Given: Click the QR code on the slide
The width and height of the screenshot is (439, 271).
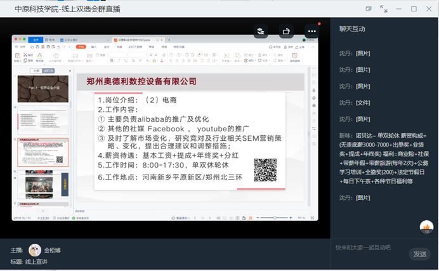Looking at the screenshot, I should [265, 169].
